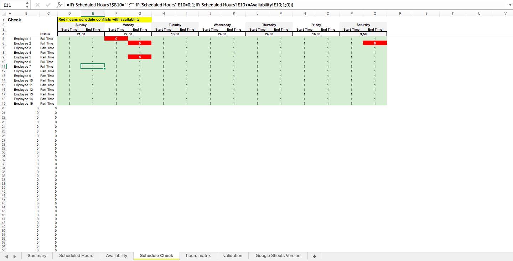Select all cells via corner button
The width and height of the screenshot is (513, 261).
coord(3,14)
